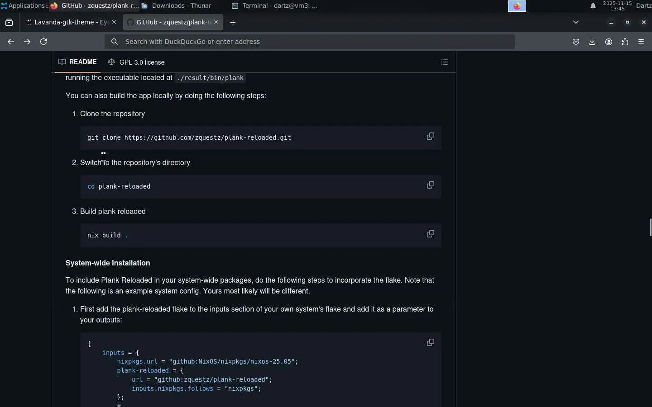Open a new browser tab

pos(233,22)
